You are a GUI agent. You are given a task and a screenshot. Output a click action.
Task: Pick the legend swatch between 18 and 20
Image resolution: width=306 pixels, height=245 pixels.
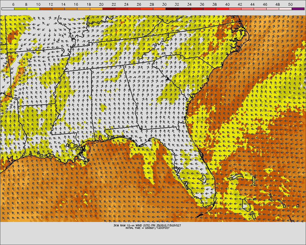tap(96, 9)
